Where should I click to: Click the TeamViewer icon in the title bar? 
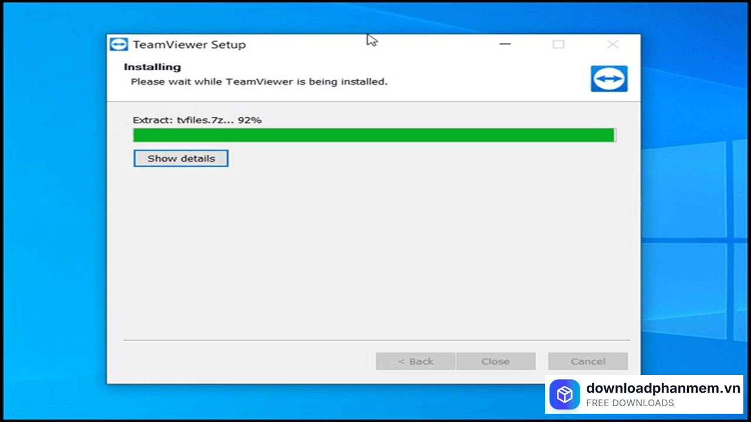click(119, 45)
